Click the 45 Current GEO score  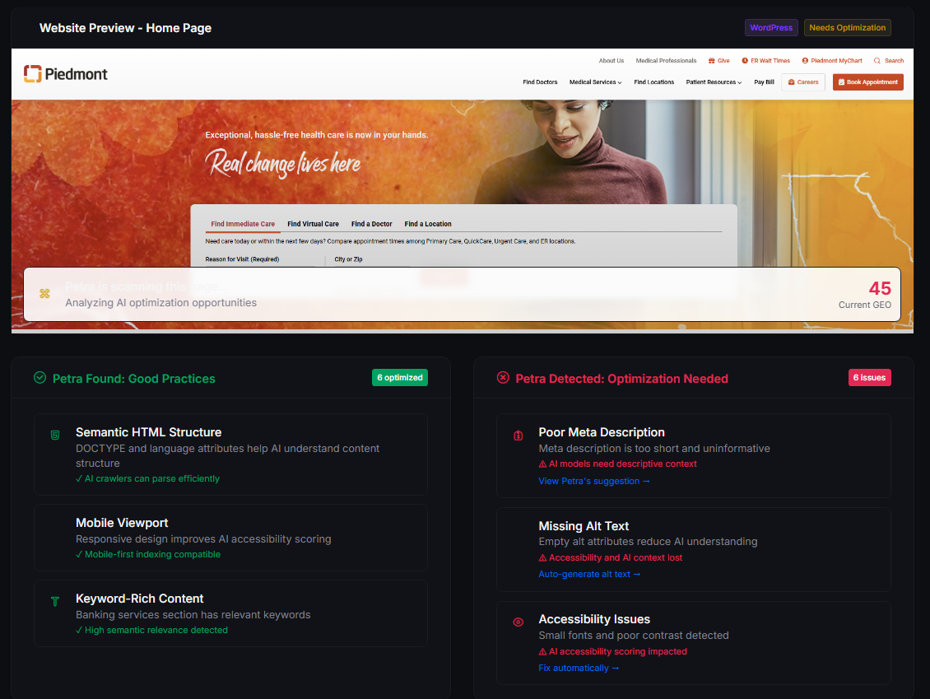865,294
